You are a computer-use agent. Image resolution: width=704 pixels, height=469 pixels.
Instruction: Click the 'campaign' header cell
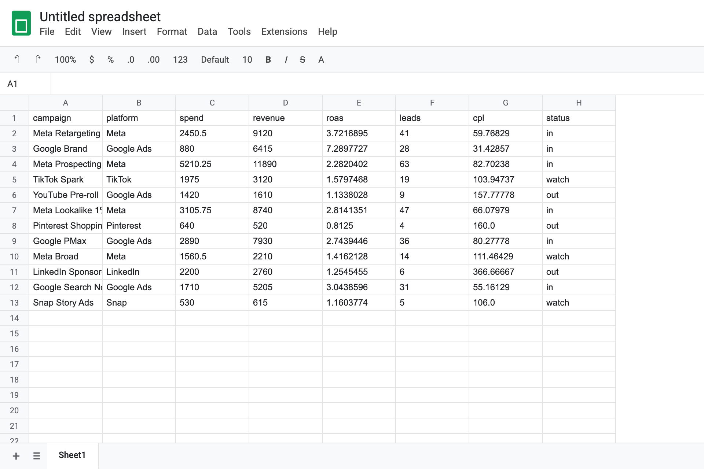tap(66, 118)
